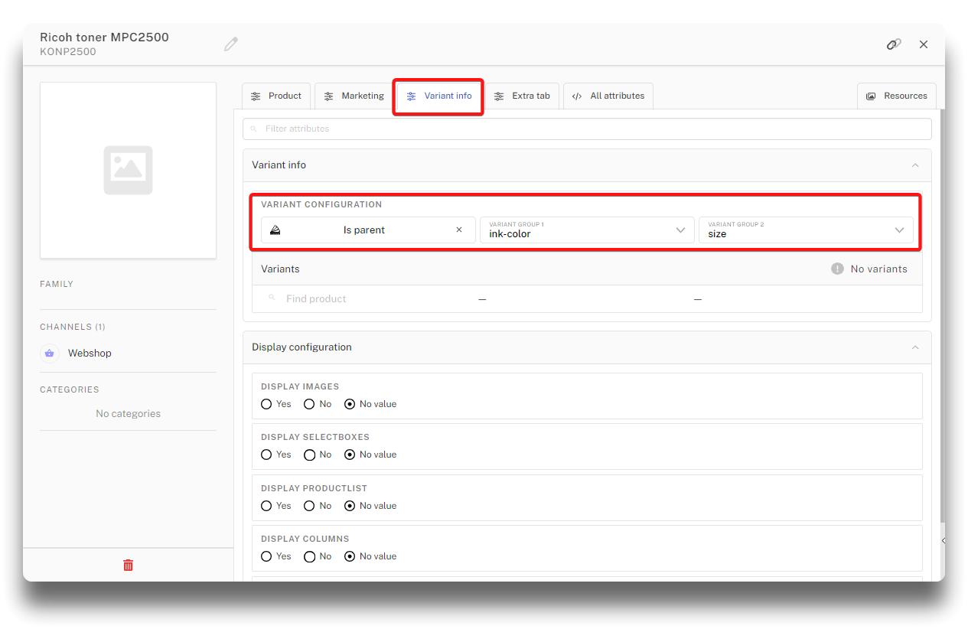Select Yes for Display Columns

[266, 556]
